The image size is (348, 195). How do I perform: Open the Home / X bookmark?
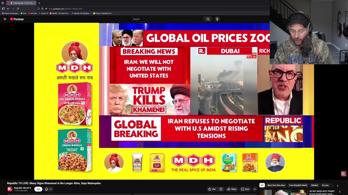[43, 13]
